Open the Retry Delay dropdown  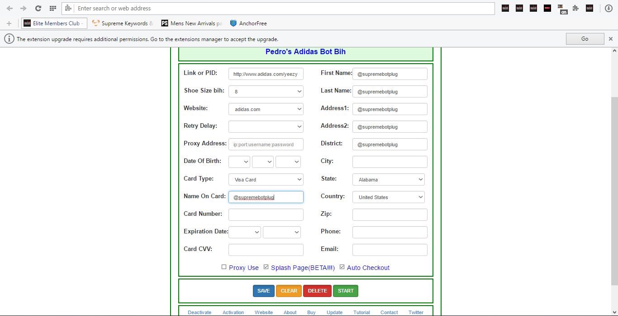click(266, 126)
